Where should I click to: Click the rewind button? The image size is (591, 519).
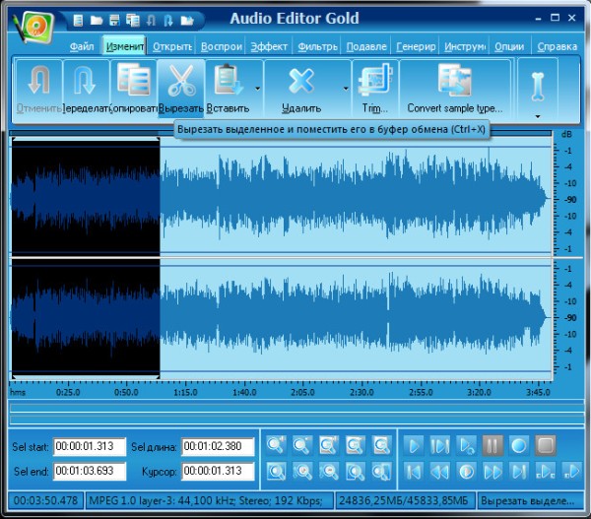[x=440, y=471]
